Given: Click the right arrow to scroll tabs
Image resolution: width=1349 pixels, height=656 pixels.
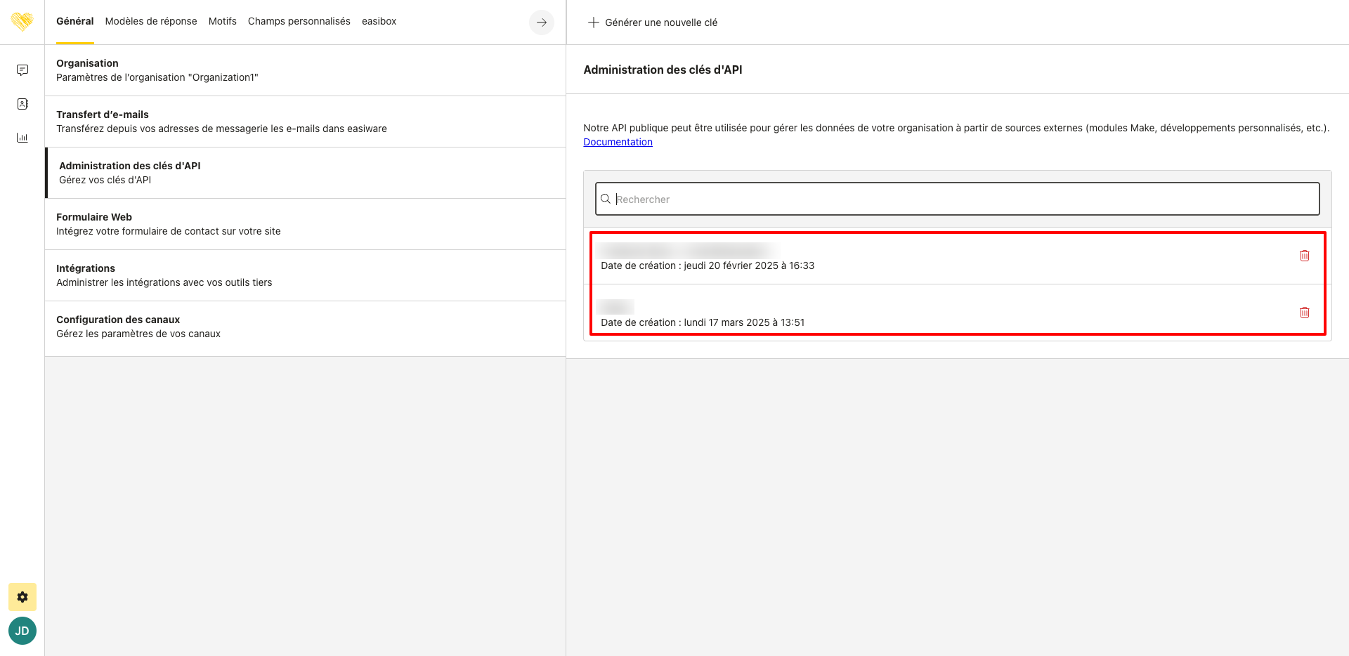Looking at the screenshot, I should click(541, 22).
